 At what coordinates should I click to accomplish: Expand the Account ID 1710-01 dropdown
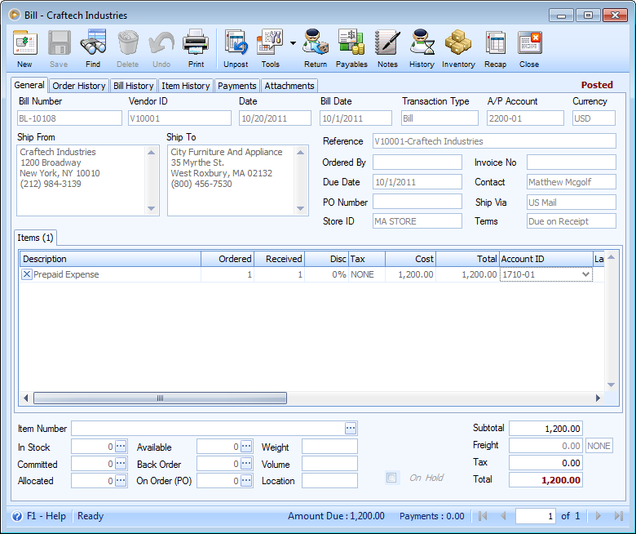click(x=585, y=274)
